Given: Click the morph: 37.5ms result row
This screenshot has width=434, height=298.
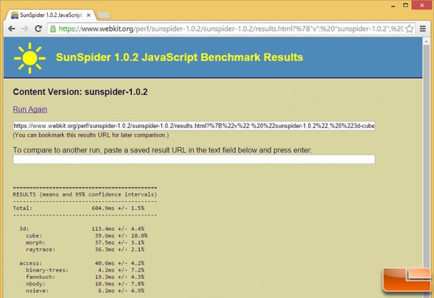Looking at the screenshot, I should pos(85,243).
